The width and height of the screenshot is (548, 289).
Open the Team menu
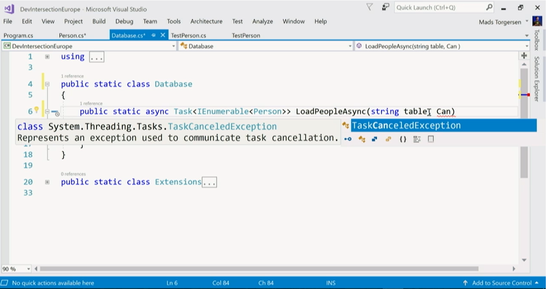pyautogui.click(x=150, y=21)
